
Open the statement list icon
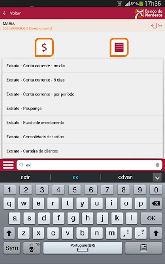(119, 47)
